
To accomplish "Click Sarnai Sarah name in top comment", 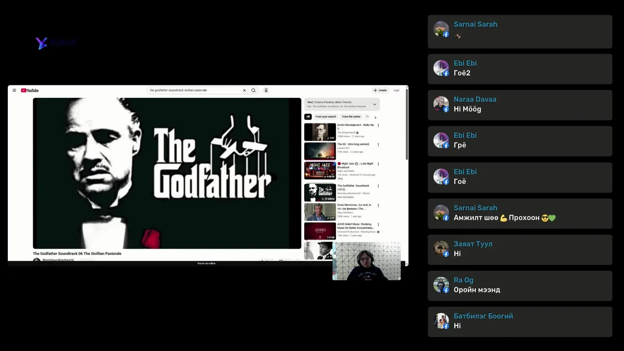I will pos(475,24).
